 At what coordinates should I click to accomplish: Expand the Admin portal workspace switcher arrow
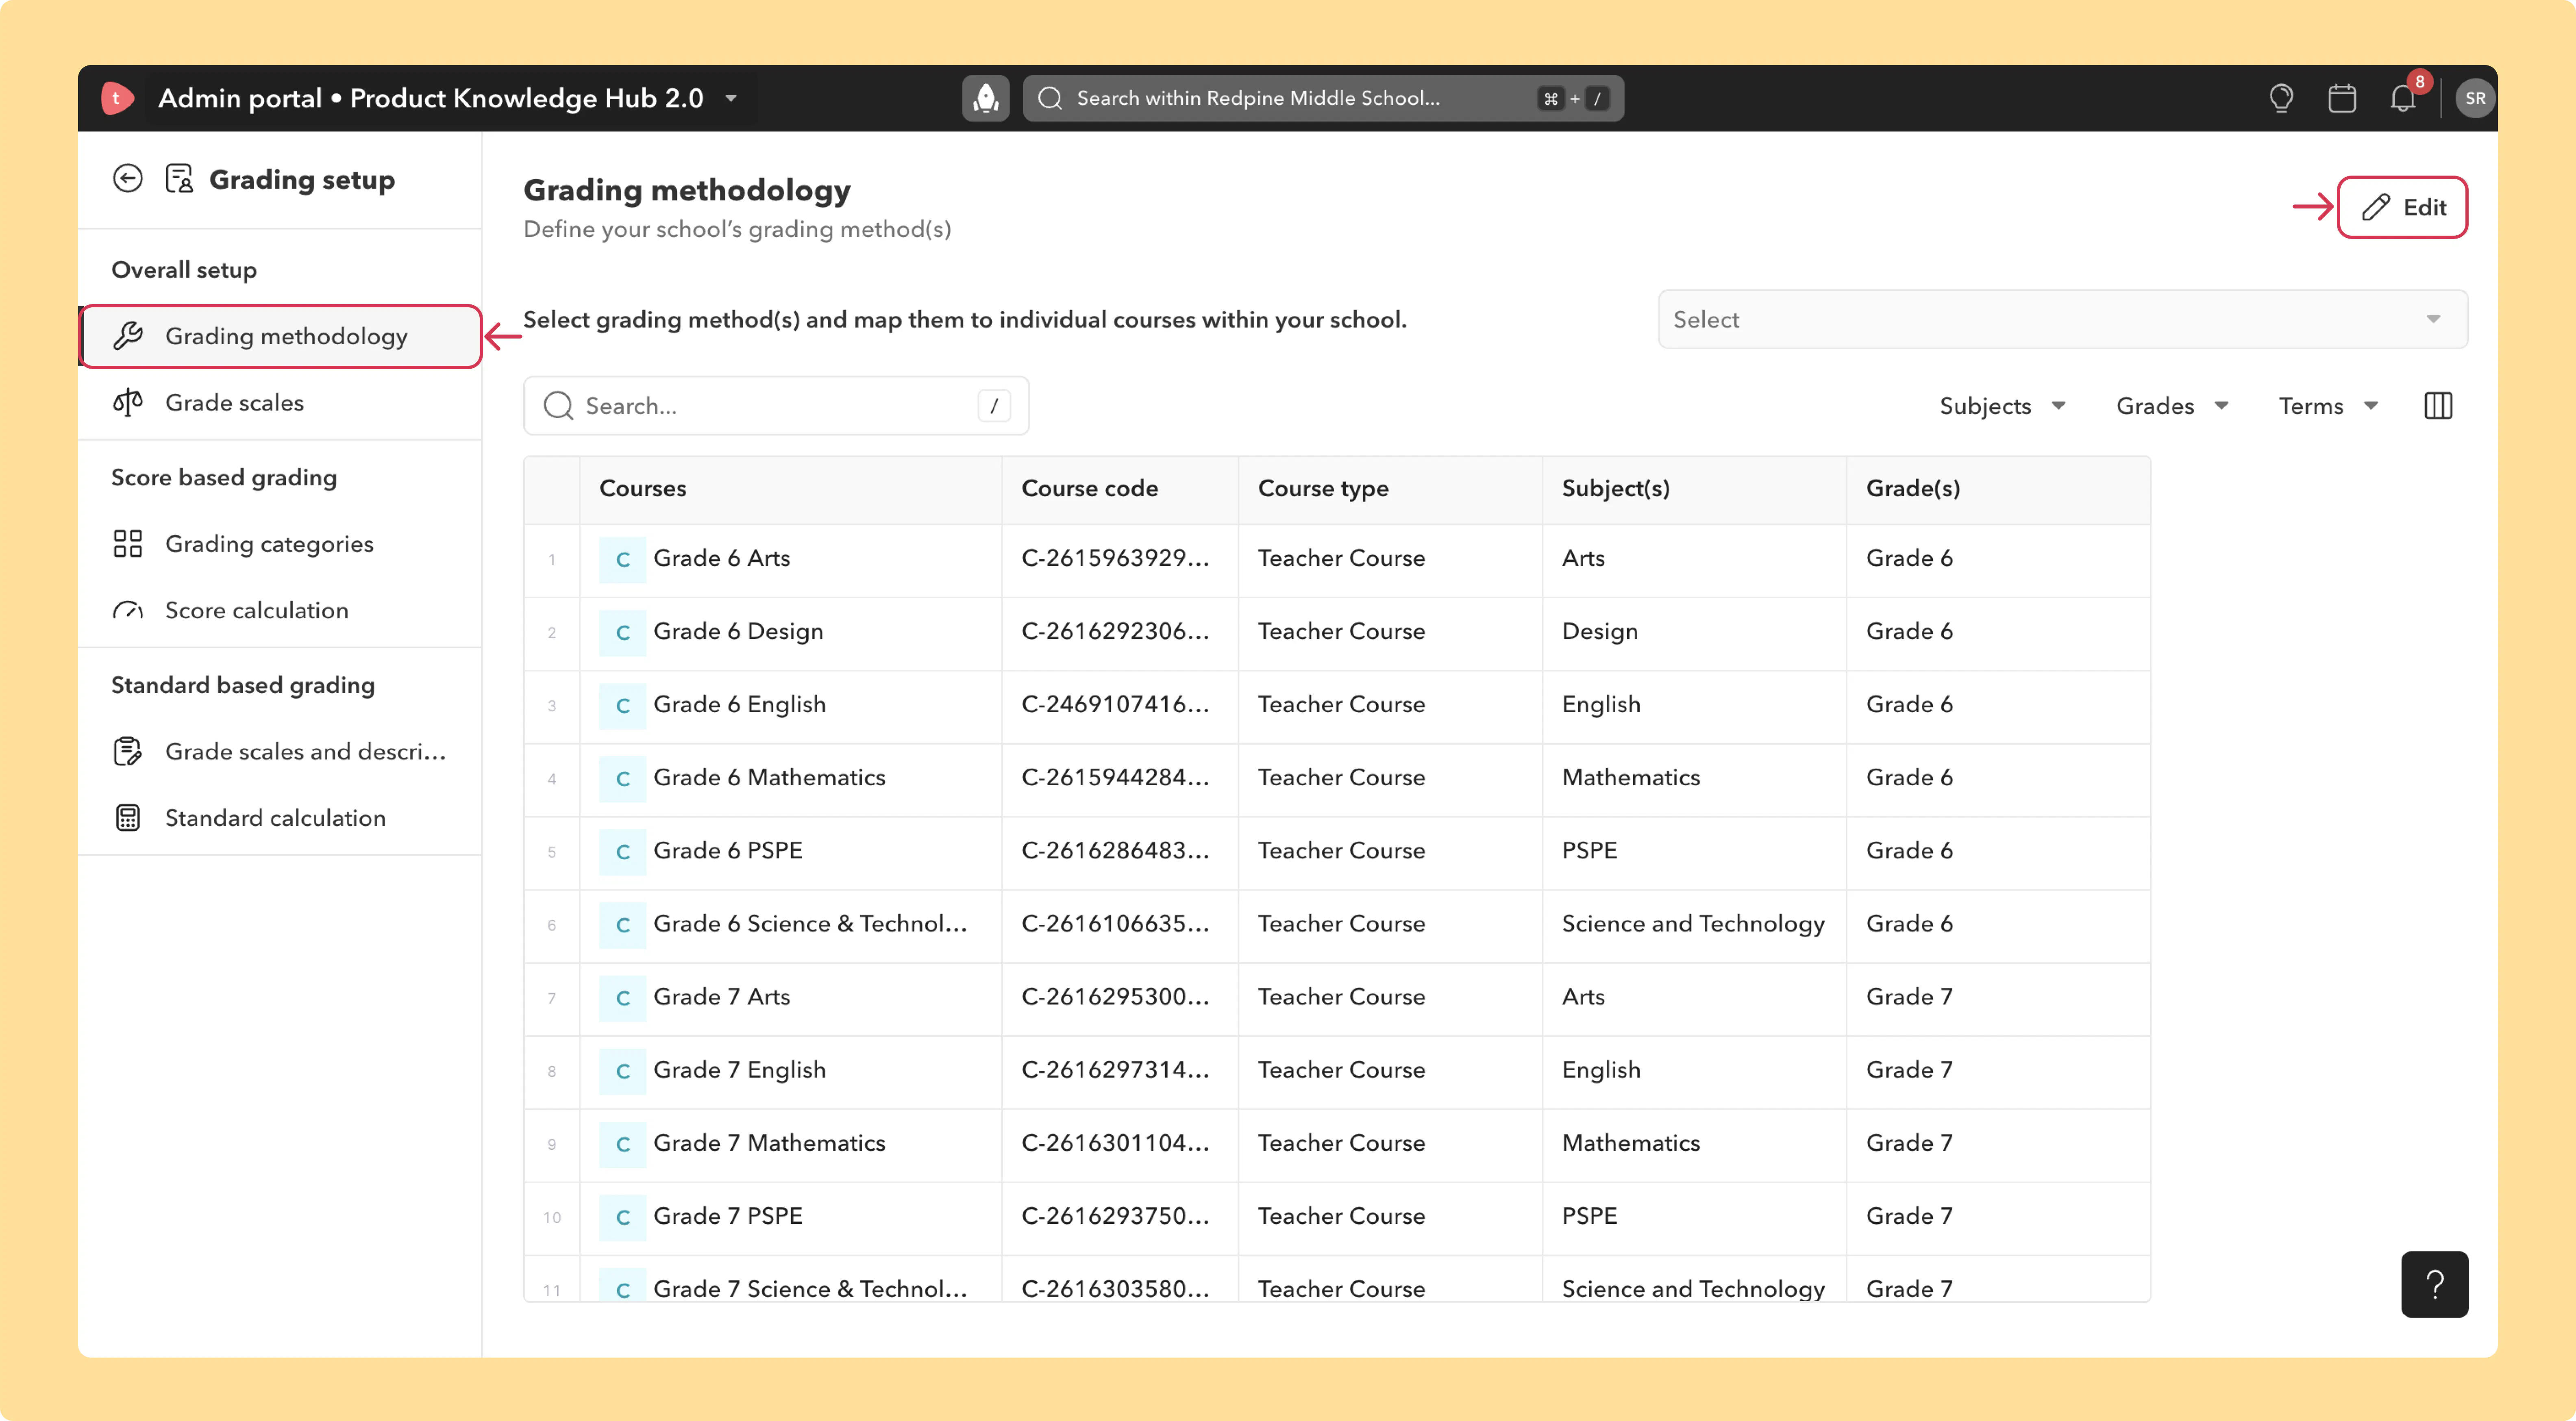[731, 98]
